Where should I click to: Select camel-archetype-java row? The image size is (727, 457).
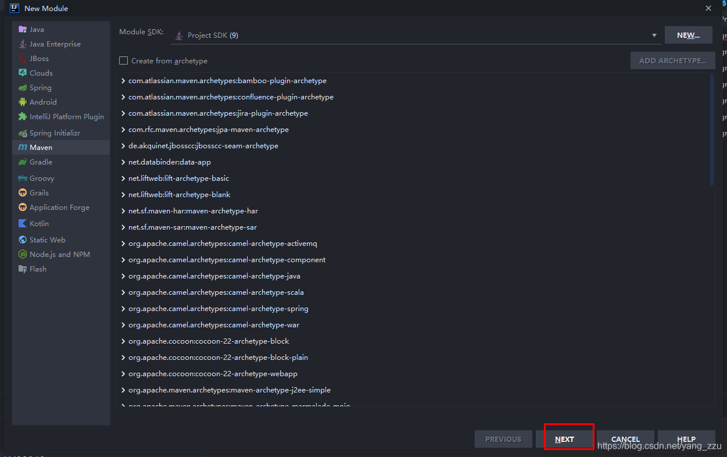(x=415, y=276)
